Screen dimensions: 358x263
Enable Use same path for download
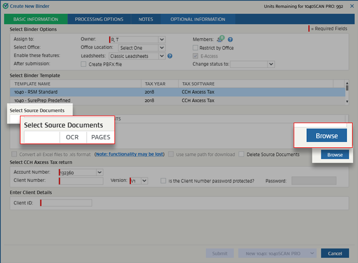[x=171, y=154]
